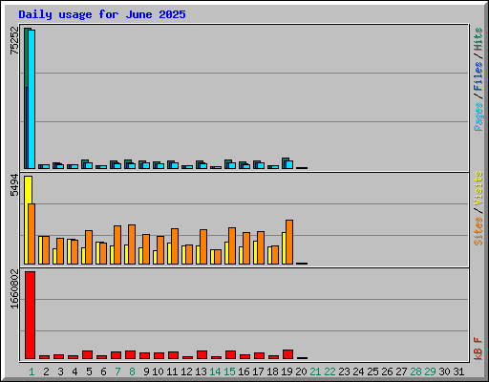
Task: Click the green 'Hits' legend label
Action: [478, 39]
